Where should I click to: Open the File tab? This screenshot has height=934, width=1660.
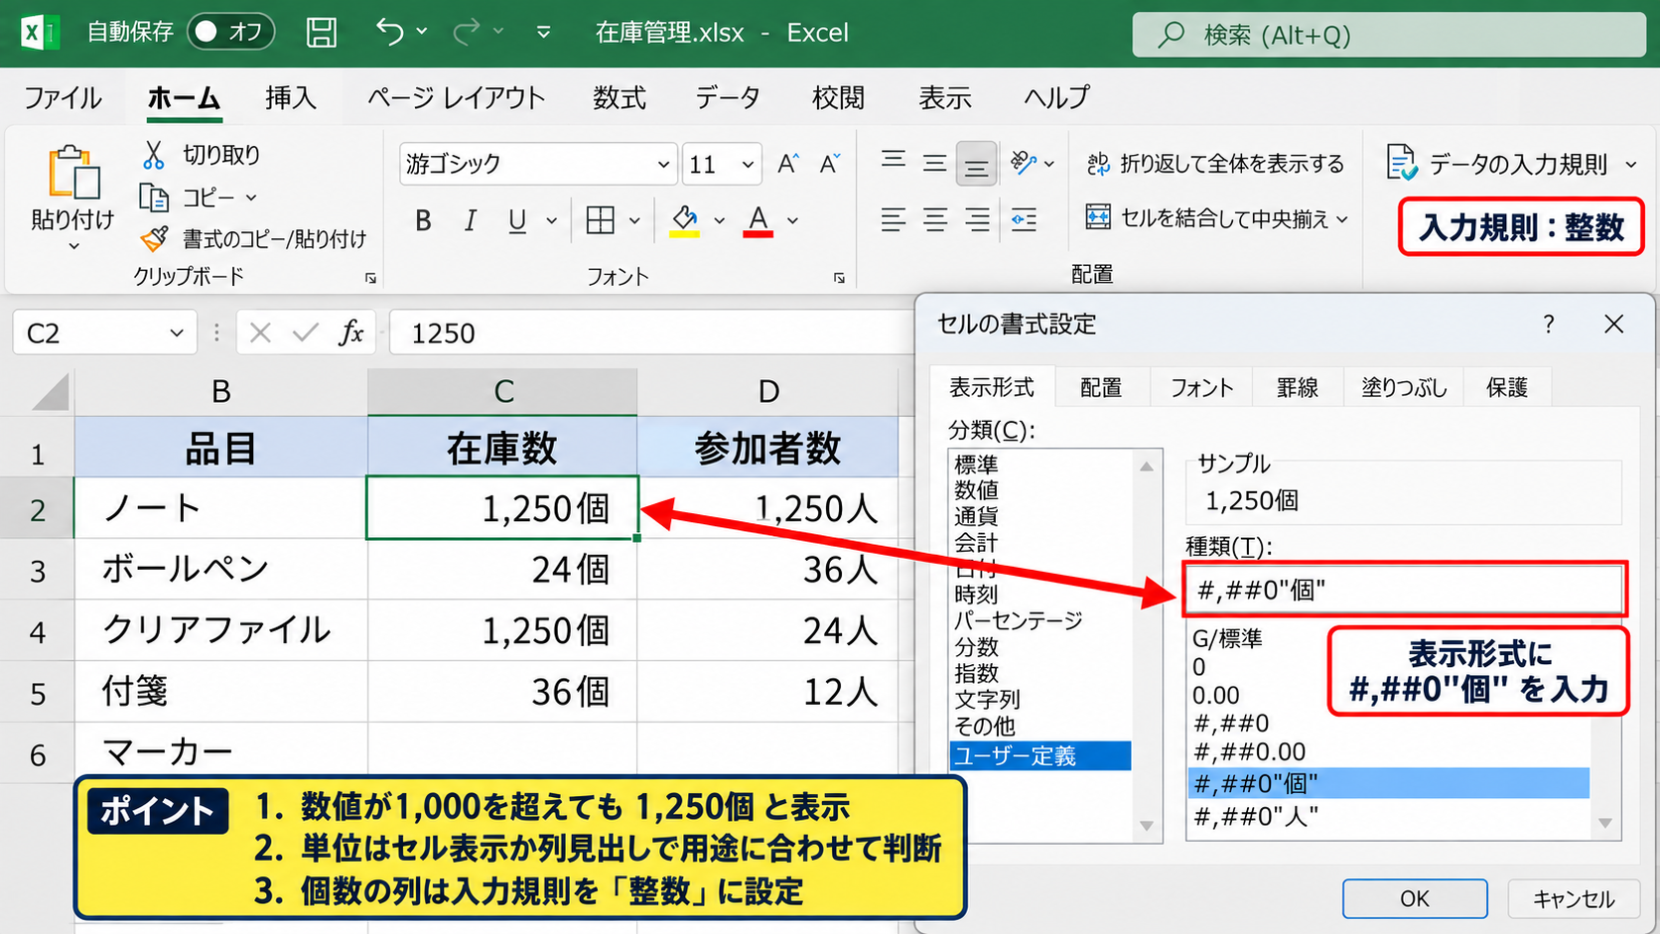pos(63,97)
